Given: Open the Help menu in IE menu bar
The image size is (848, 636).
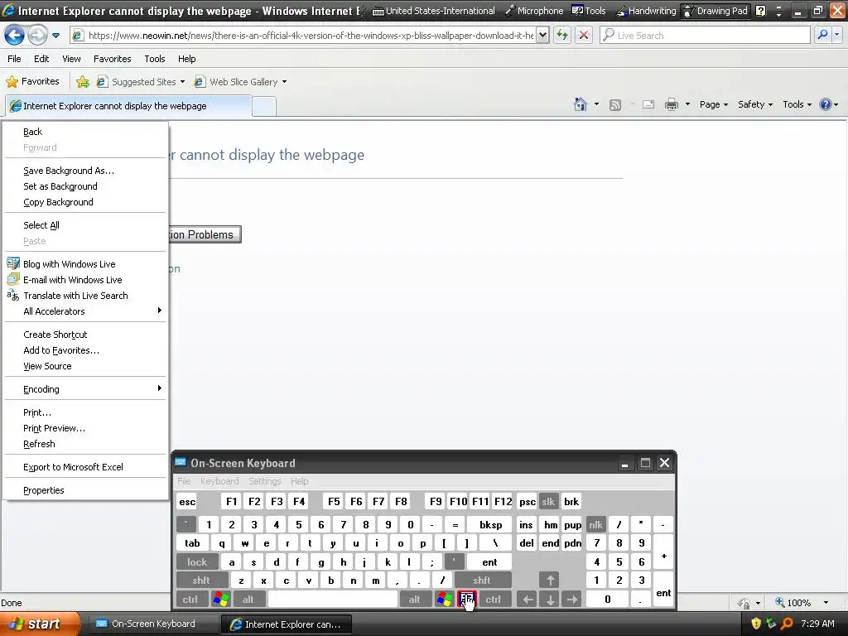Looking at the screenshot, I should [187, 59].
